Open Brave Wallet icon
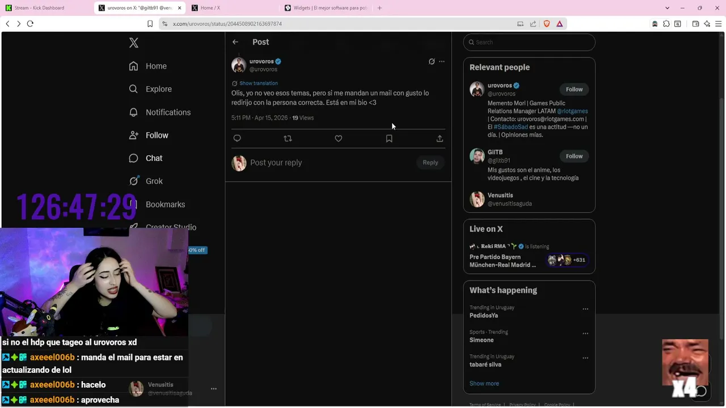This screenshot has width=726, height=408. 696,24
